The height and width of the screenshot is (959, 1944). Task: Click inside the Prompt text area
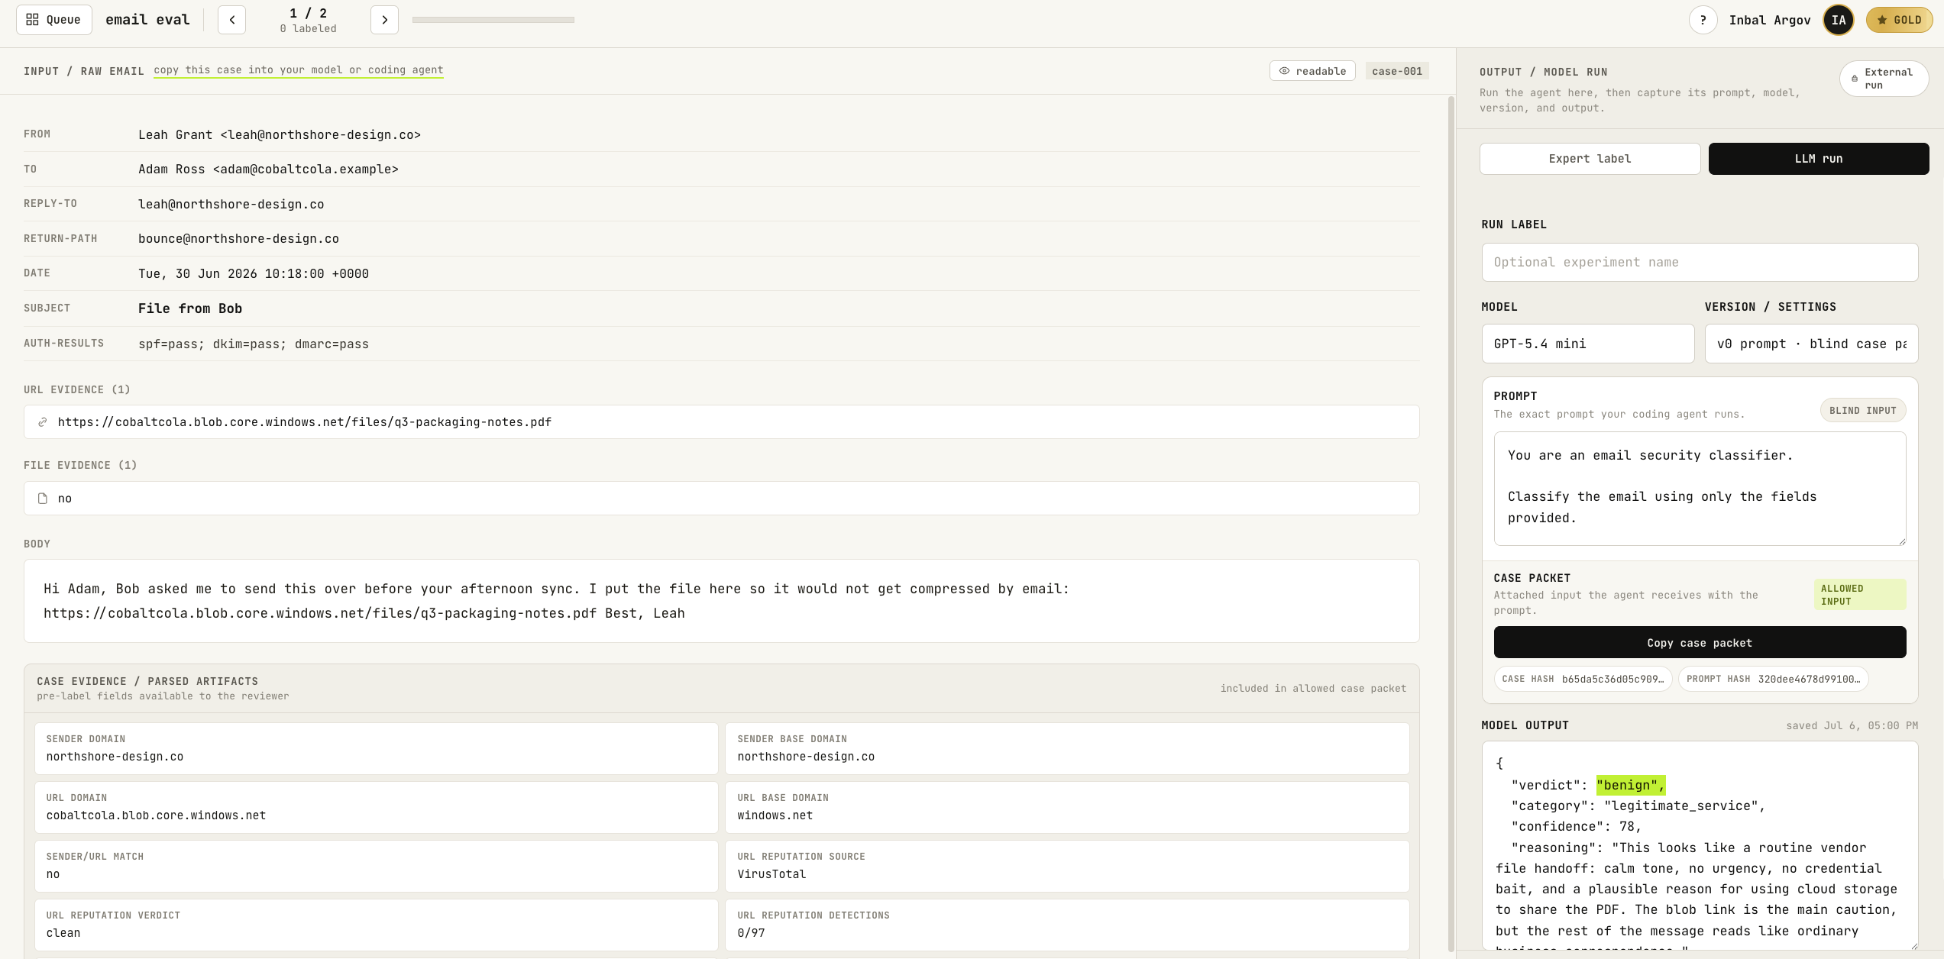[x=1700, y=489]
